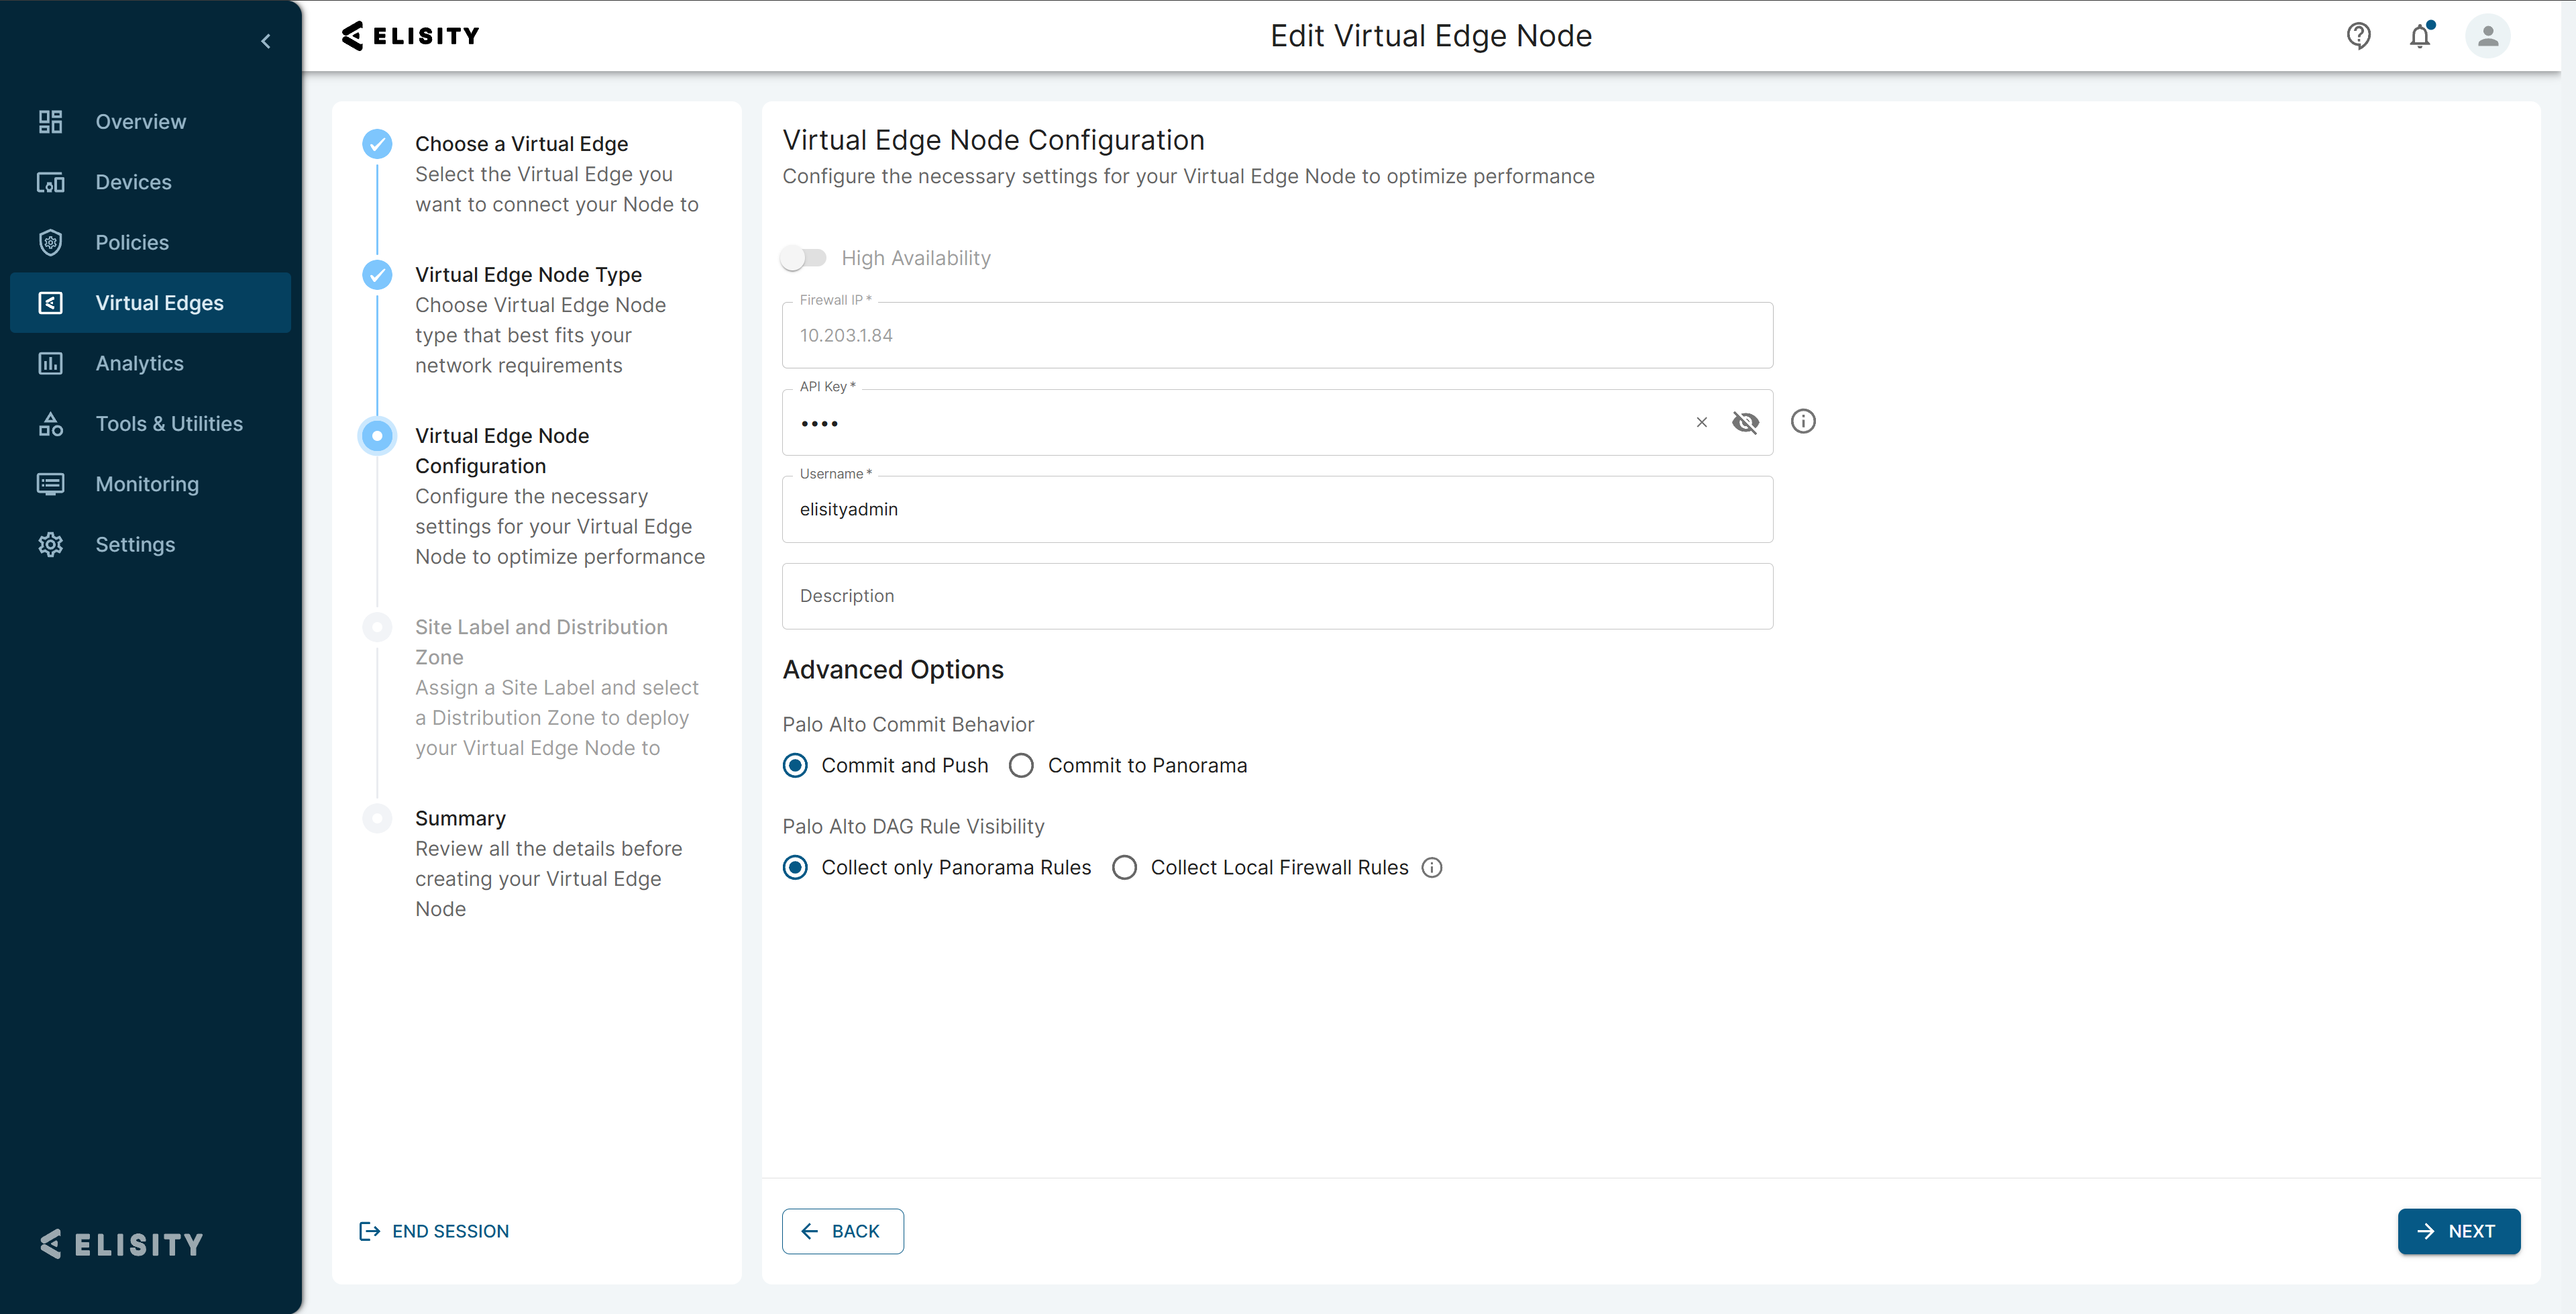
Task: Click the 'Advanced Options' heading
Action: 893,670
